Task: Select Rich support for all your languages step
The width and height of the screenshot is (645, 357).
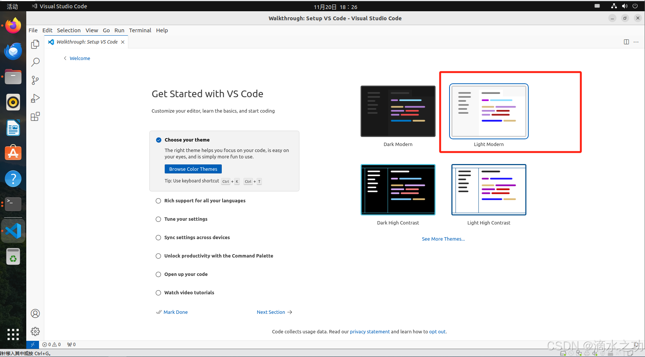Action: (x=204, y=201)
